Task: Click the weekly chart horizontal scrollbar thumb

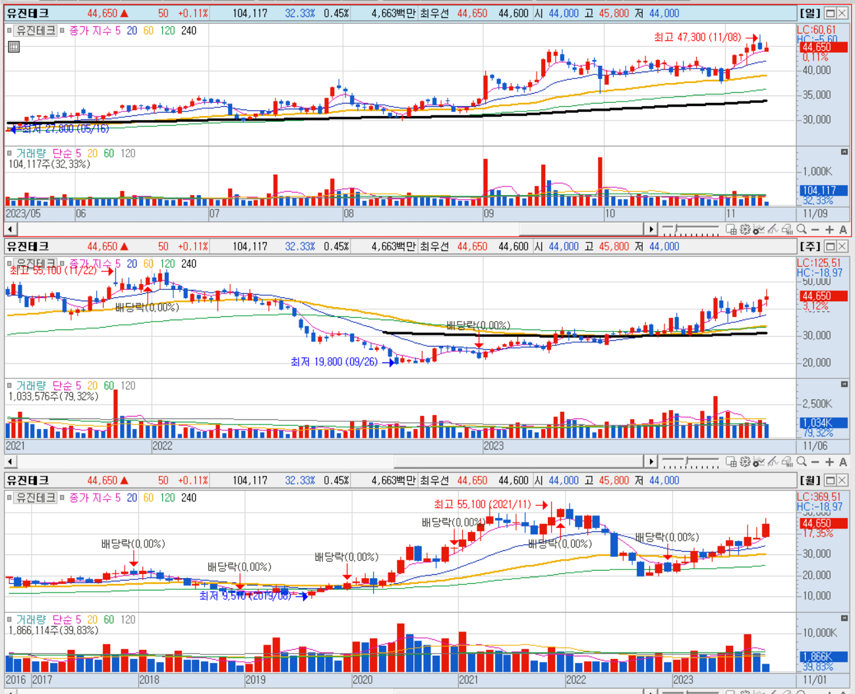Action: (519, 461)
